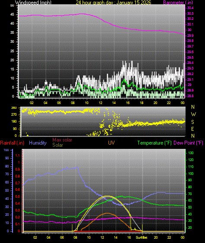The image size is (205, 243).
Task: Select the 'Rainfall (.in)' legend label
Action: point(12,143)
